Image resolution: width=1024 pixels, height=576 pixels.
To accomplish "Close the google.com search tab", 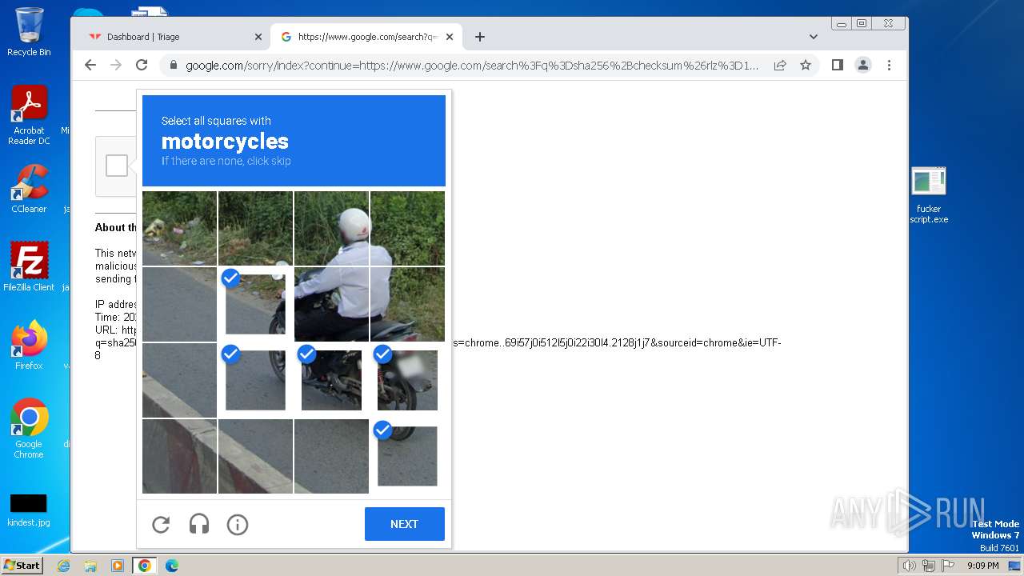I will coord(450,37).
